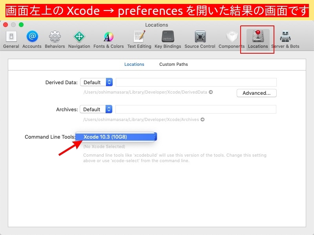The image size is (314, 235).
Task: Open Components preferences pane
Action: [x=232, y=40]
